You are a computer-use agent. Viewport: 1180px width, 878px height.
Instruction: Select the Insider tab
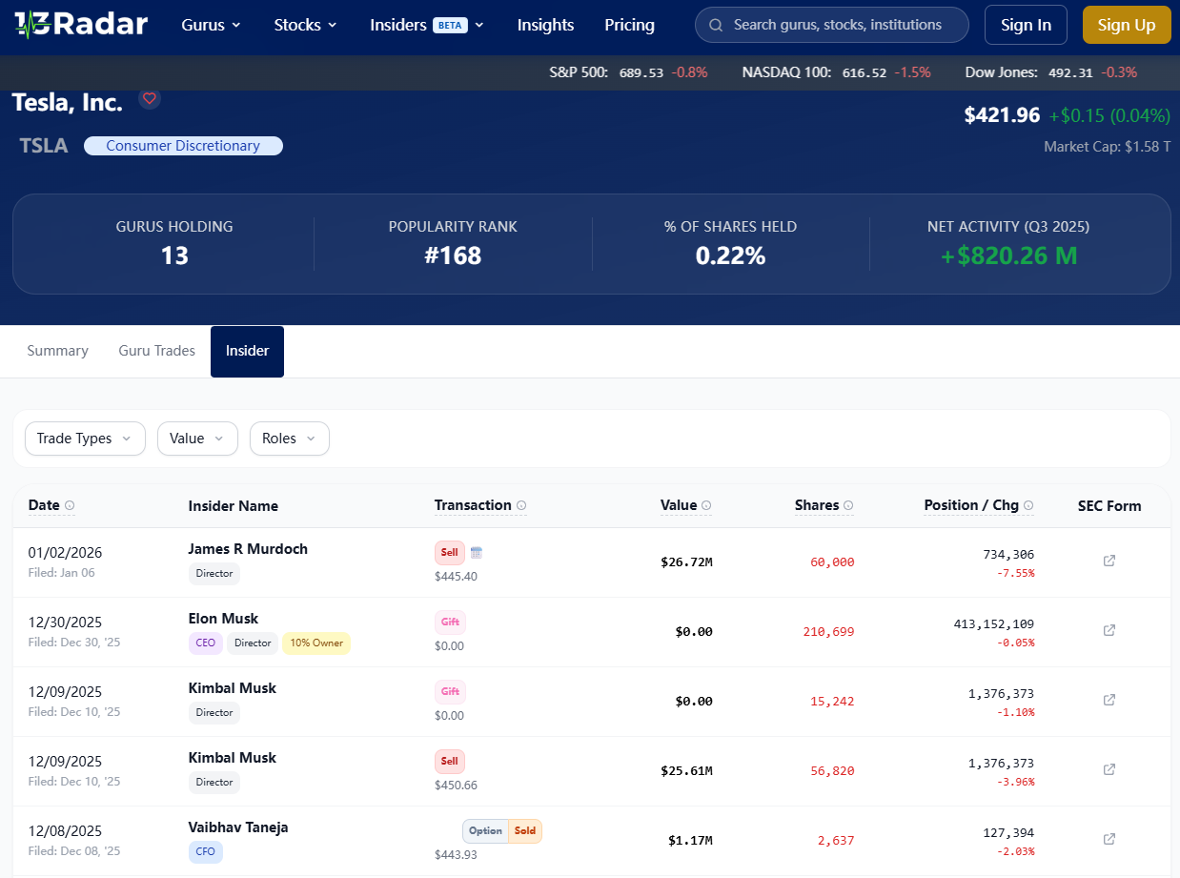click(247, 351)
